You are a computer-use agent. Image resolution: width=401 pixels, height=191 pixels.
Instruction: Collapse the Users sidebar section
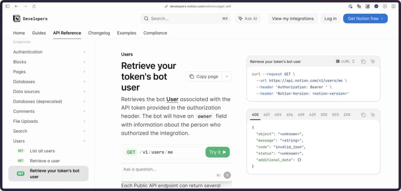(x=84, y=141)
